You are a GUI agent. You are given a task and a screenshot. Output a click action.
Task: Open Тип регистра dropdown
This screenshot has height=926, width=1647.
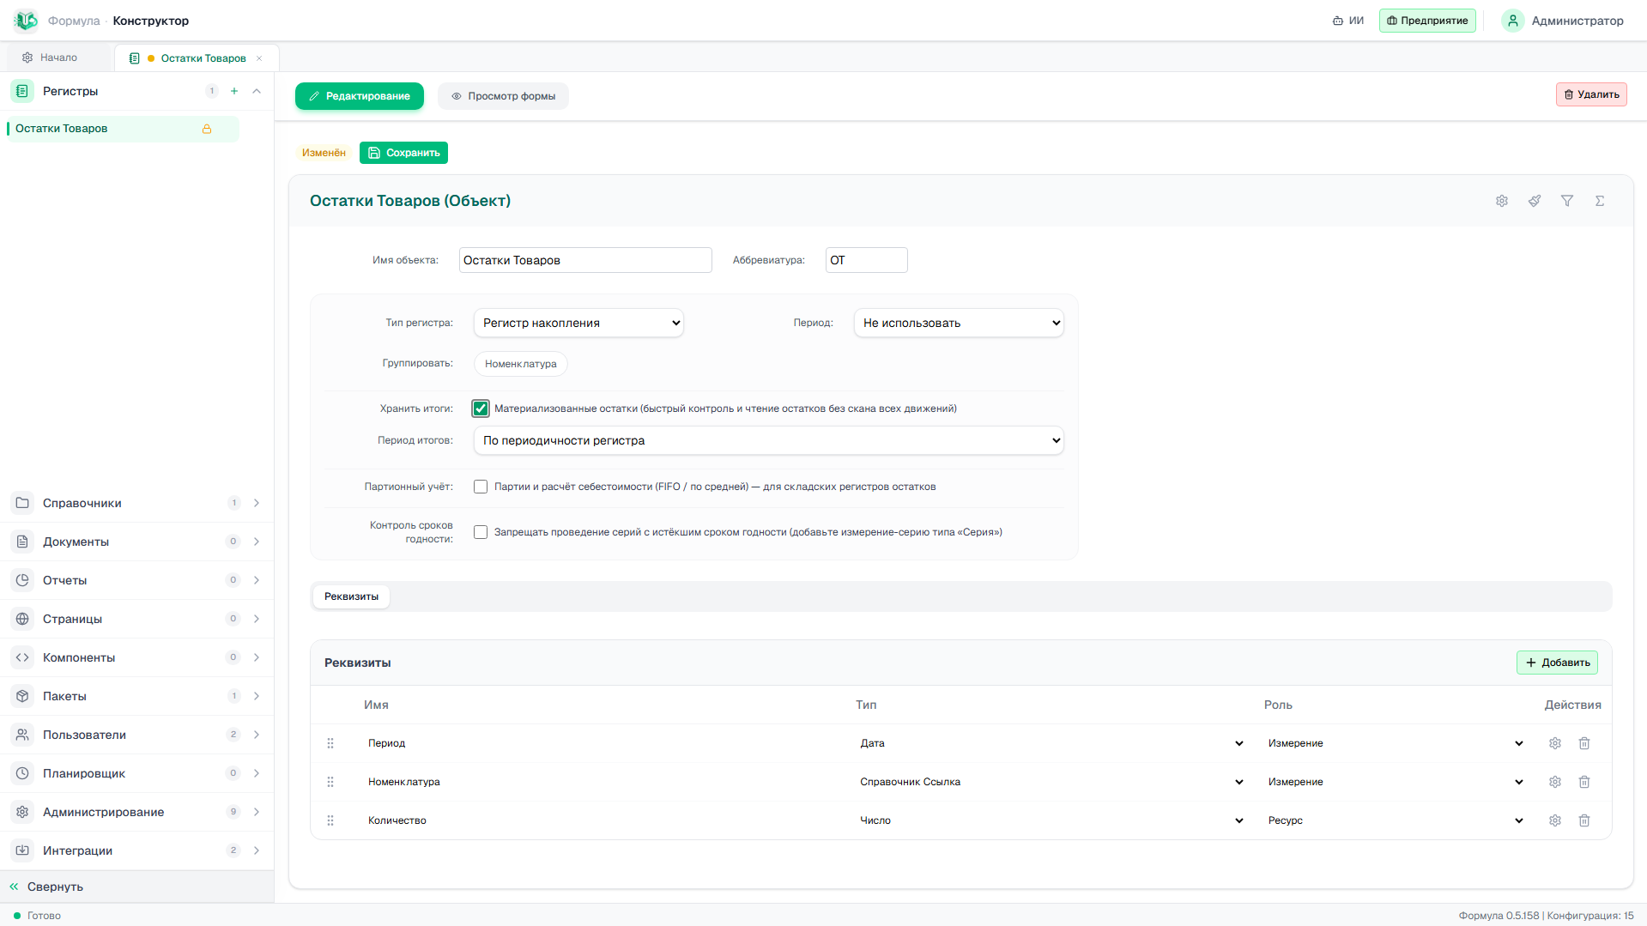pos(578,323)
